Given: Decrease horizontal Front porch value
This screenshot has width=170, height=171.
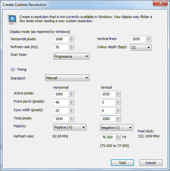Looking at the screenshot, I should [71, 104].
